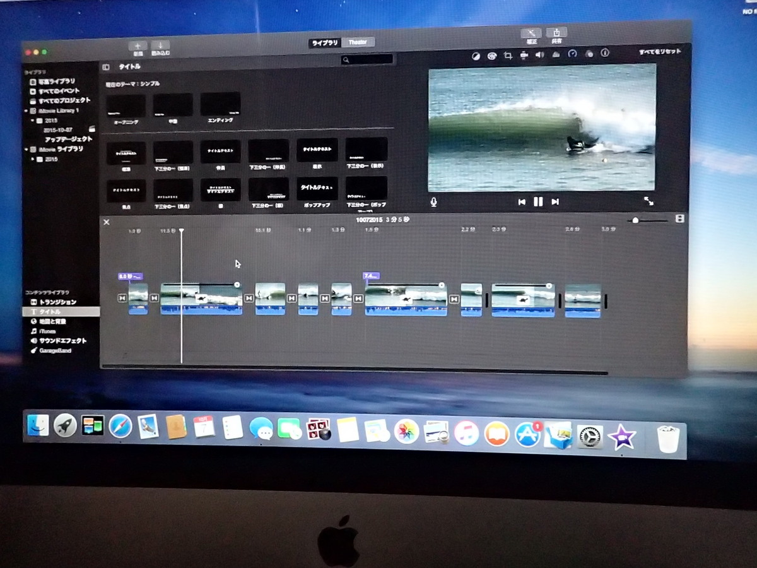Open the volume adjustment speaker icon
Image resolution: width=757 pixels, height=568 pixels.
[539, 55]
